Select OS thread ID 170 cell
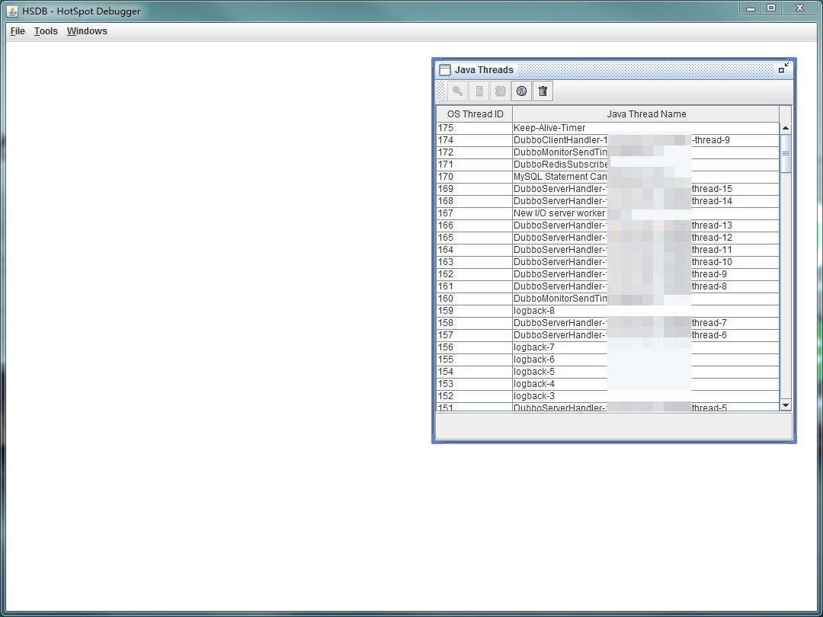 (475, 177)
